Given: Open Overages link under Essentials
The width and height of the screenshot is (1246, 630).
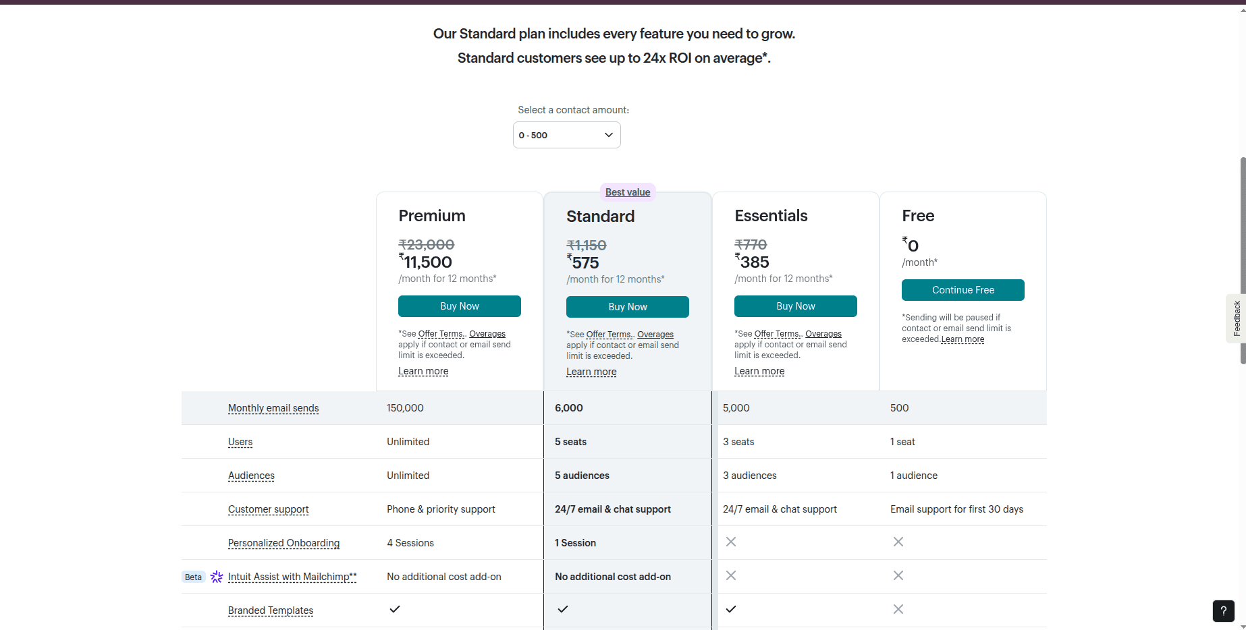Looking at the screenshot, I should 823,334.
